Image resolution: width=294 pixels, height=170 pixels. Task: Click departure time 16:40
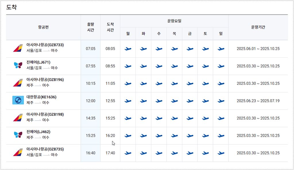[90, 153]
